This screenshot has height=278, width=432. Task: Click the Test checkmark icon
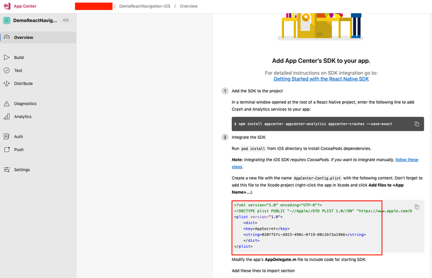pyautogui.click(x=7, y=70)
